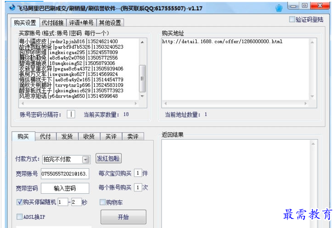Enable the 验证码登陆 checkbox
This screenshot has height=228, width=336.
point(292,20)
